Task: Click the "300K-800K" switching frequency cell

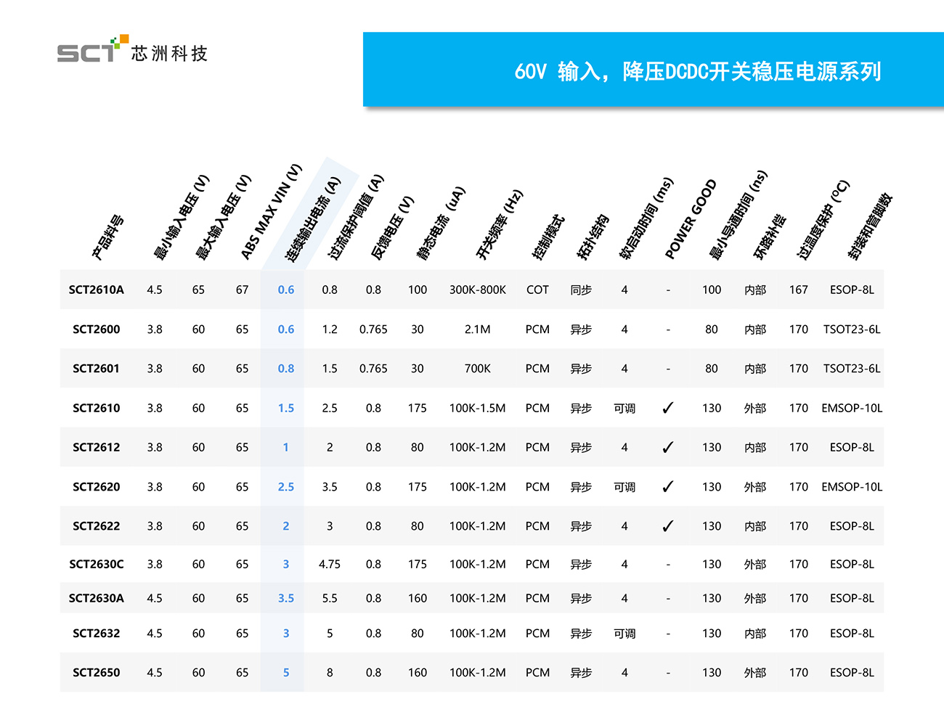Action: pos(478,290)
